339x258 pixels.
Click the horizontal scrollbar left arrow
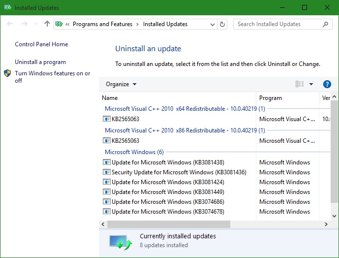103,225
